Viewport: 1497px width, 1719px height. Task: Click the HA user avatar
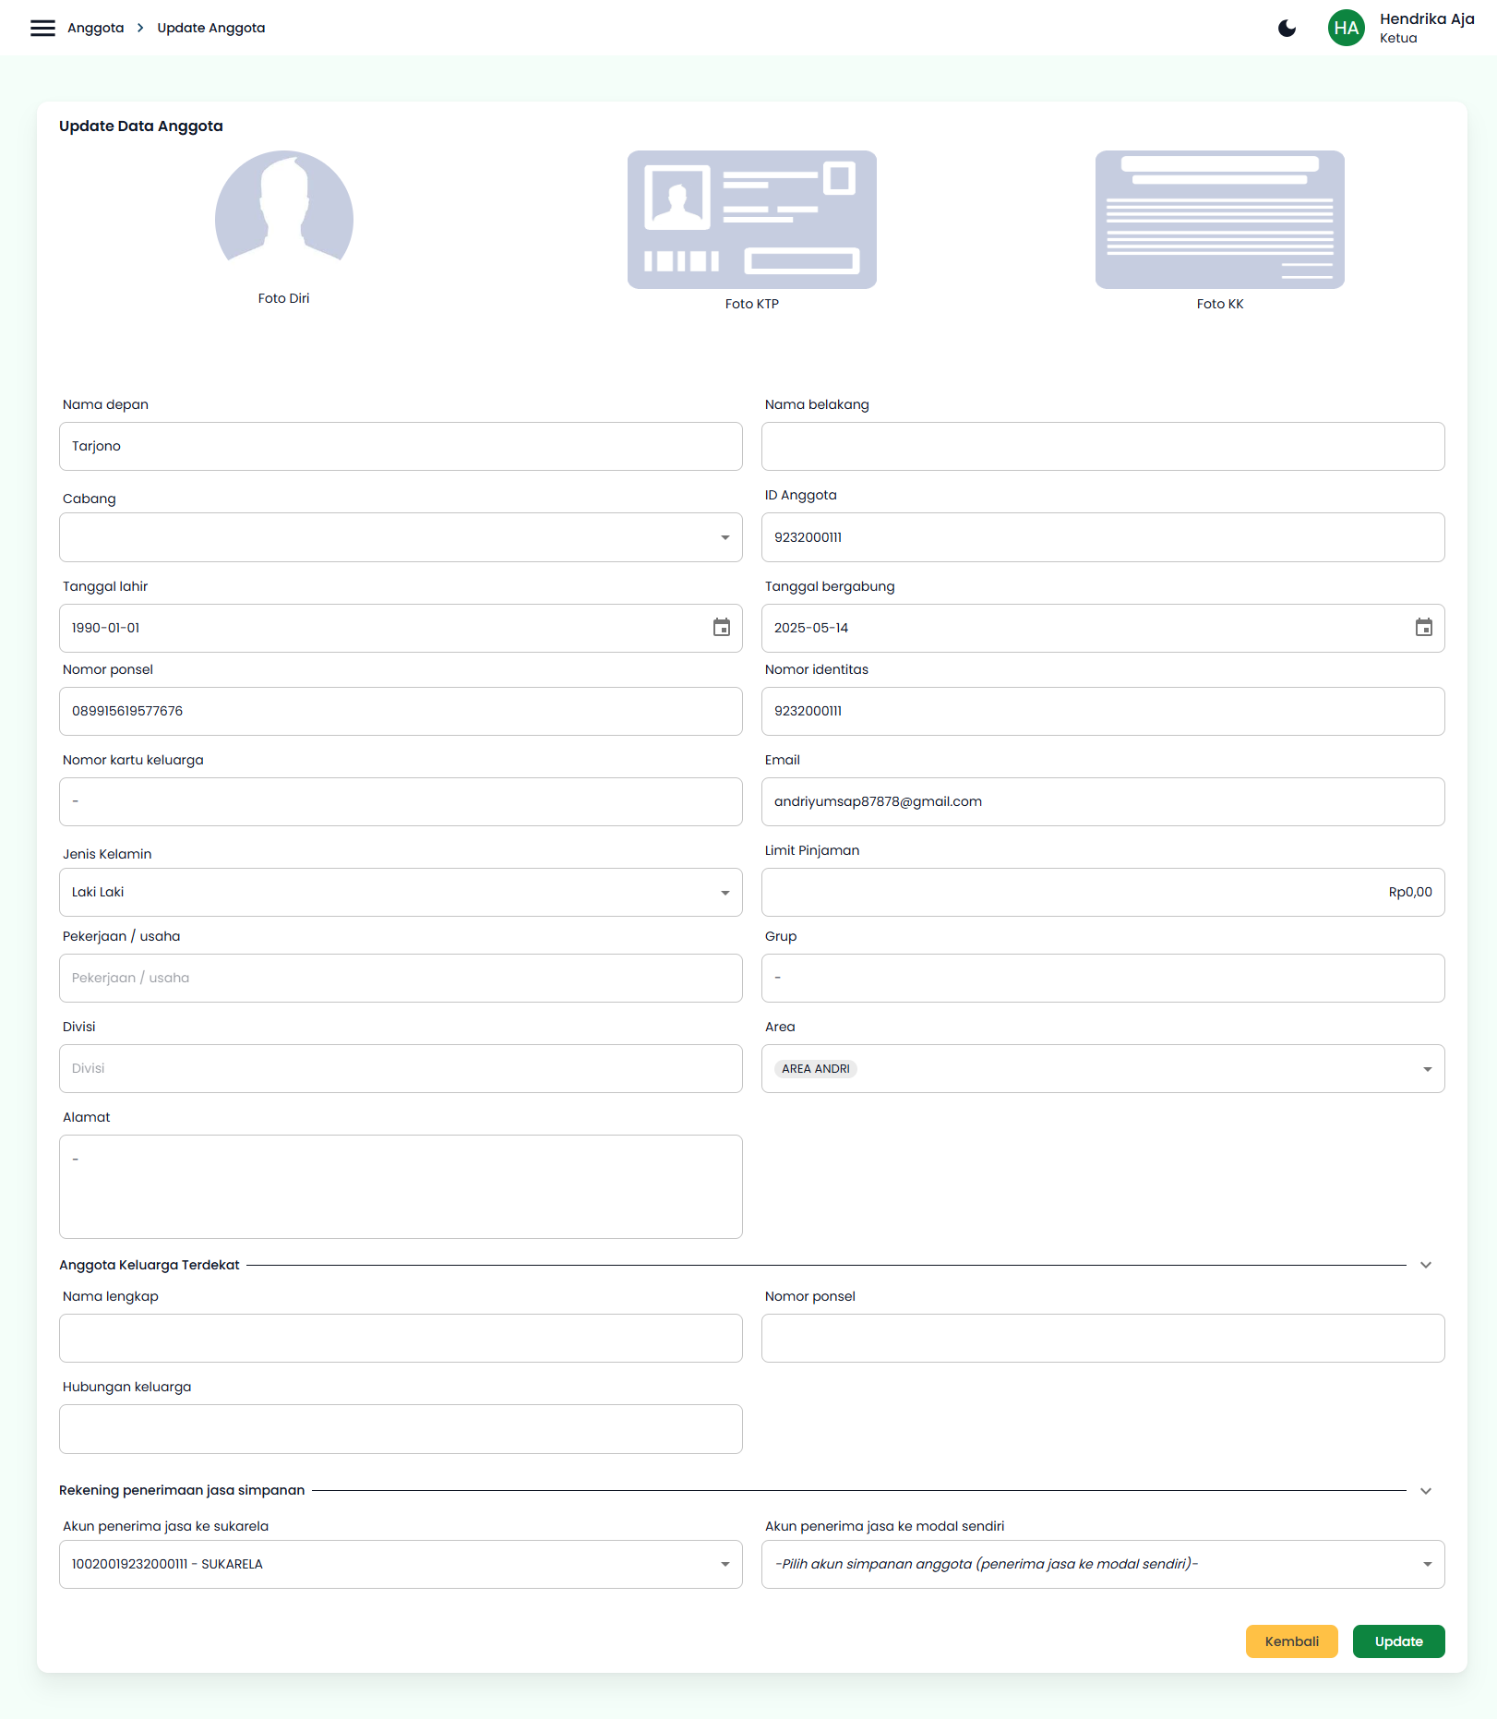(1346, 28)
